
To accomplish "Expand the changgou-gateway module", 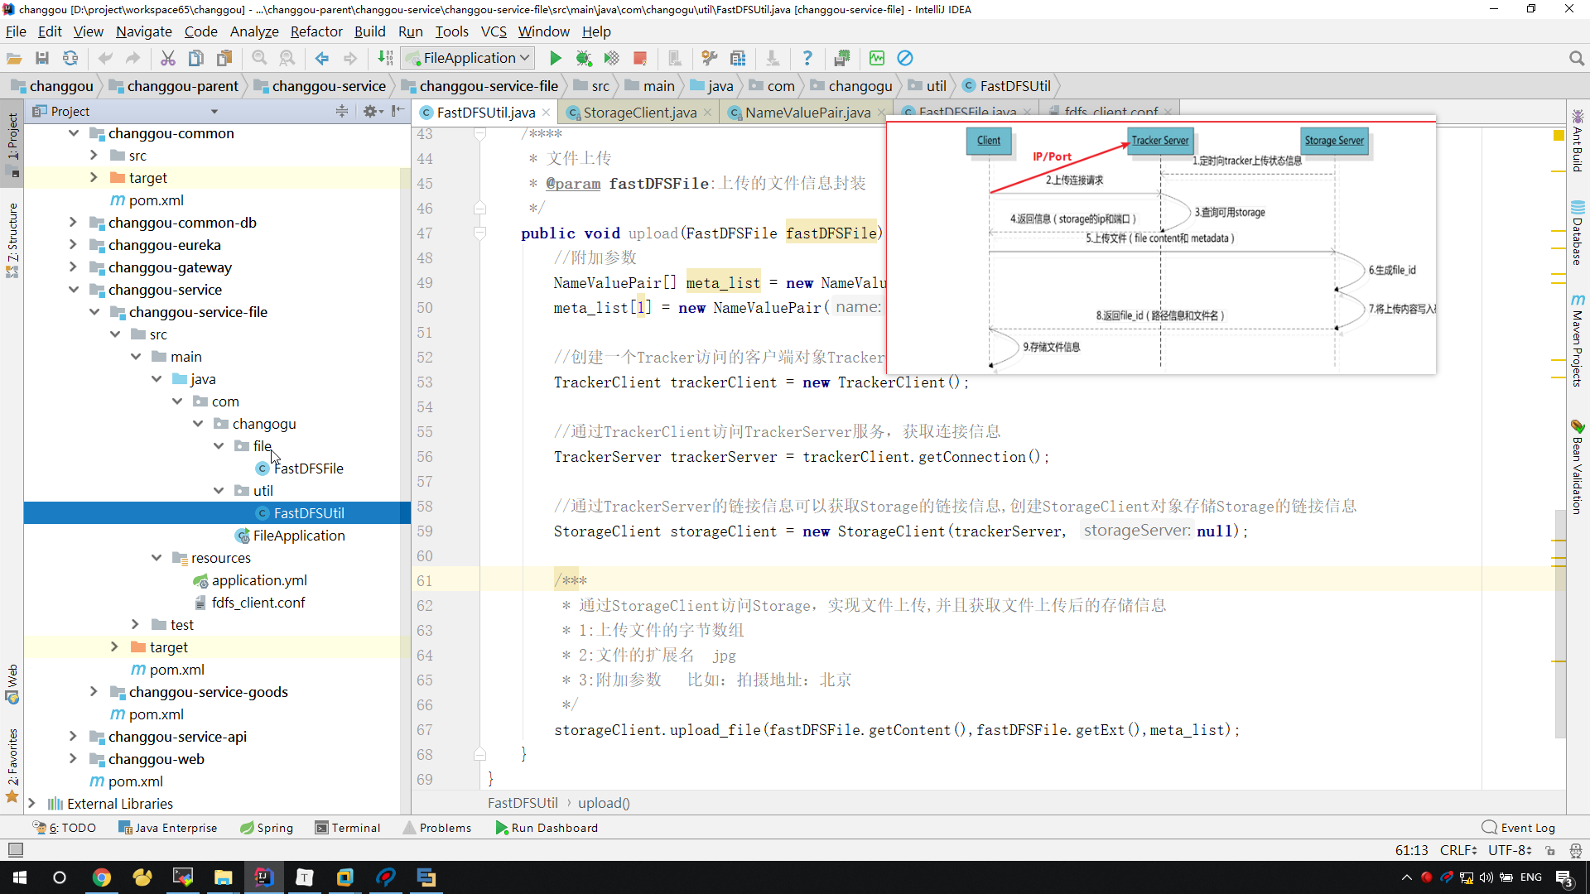I will point(74,267).
